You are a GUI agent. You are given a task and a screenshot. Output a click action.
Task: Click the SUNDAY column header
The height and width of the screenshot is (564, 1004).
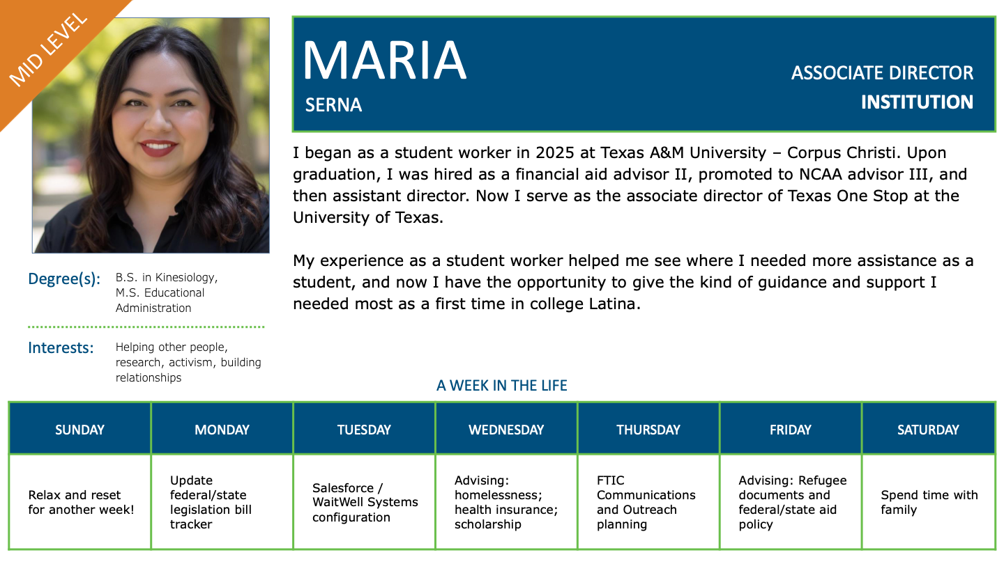coord(80,429)
